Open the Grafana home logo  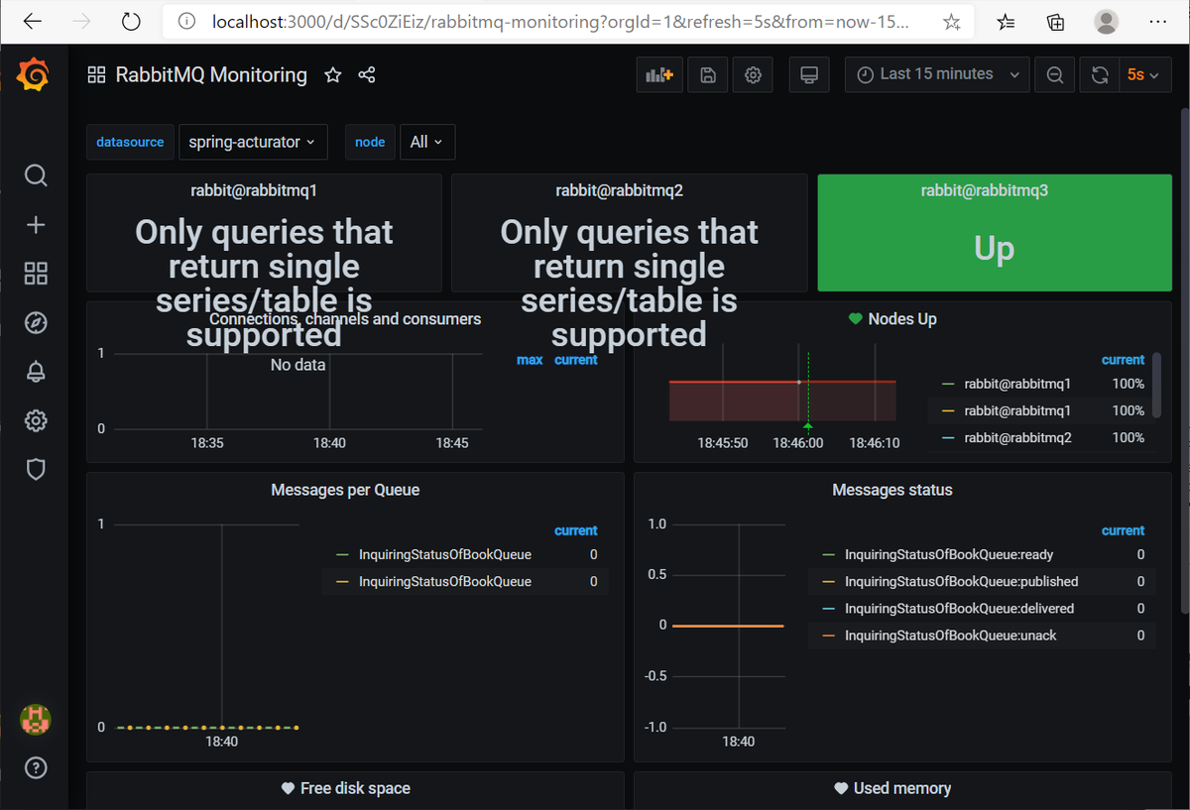[x=34, y=74]
